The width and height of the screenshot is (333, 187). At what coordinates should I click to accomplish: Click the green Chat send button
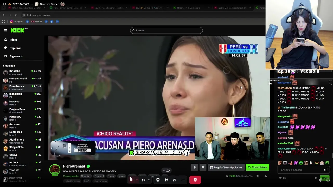click(x=324, y=178)
